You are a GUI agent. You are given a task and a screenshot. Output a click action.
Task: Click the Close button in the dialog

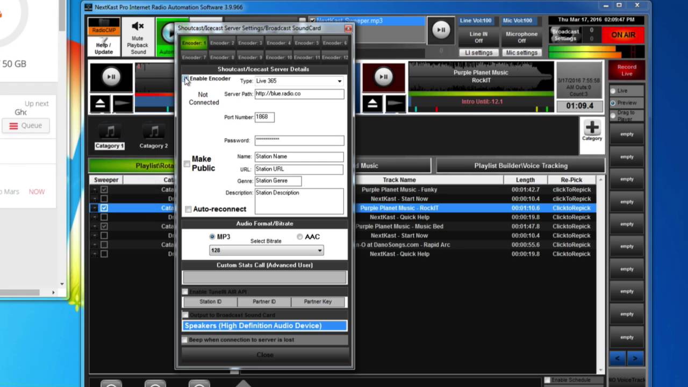pyautogui.click(x=264, y=355)
